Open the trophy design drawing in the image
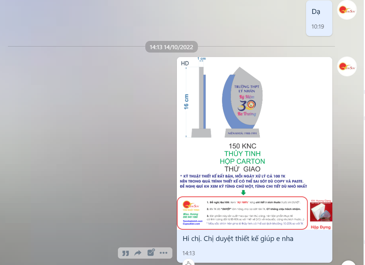 pyautogui.click(x=242, y=102)
